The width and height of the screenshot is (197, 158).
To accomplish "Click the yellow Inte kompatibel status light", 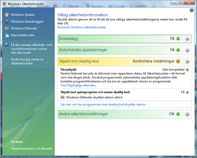I will click(x=187, y=70).
